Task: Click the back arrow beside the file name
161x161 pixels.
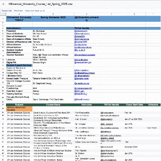Action: 4,4
